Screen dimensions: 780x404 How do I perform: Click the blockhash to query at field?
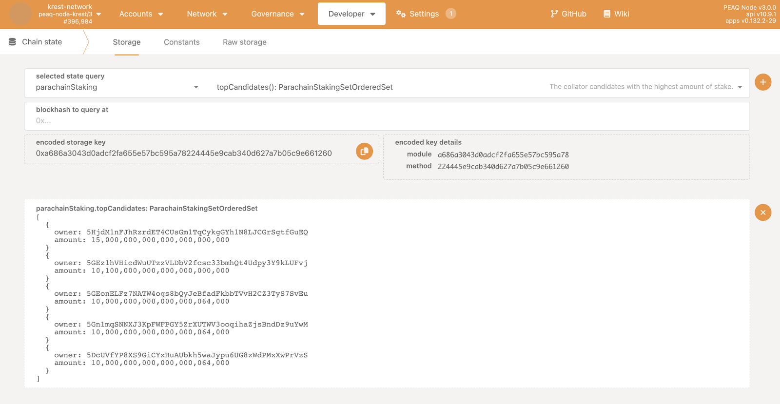(387, 120)
